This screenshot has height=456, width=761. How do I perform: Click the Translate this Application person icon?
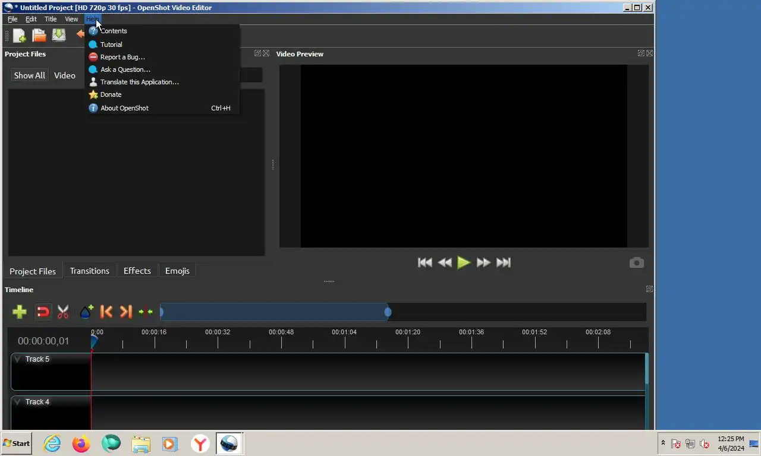[x=93, y=82]
